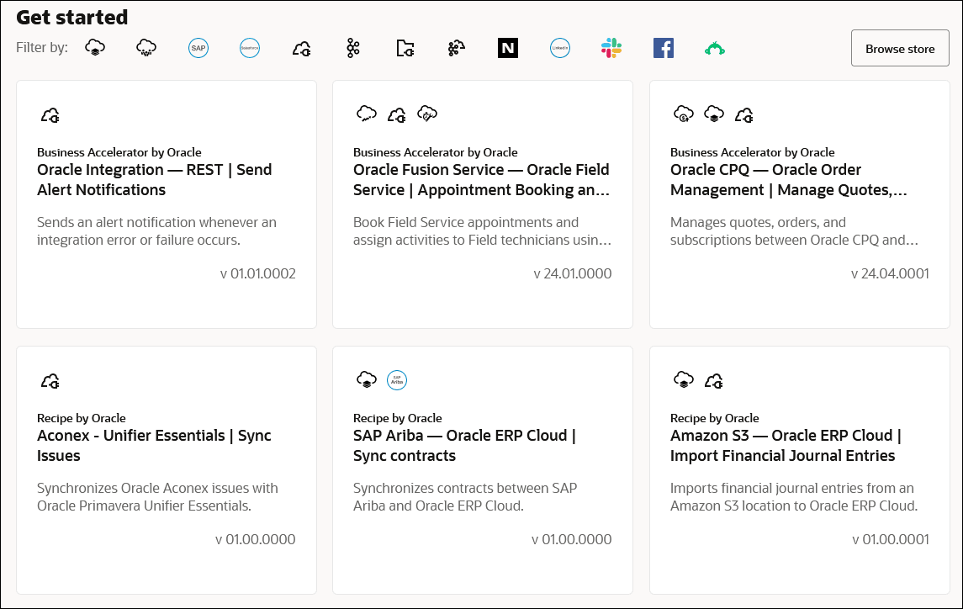Click REST plug icon on Oracle CPQ card
The height and width of the screenshot is (609, 963).
click(x=744, y=115)
